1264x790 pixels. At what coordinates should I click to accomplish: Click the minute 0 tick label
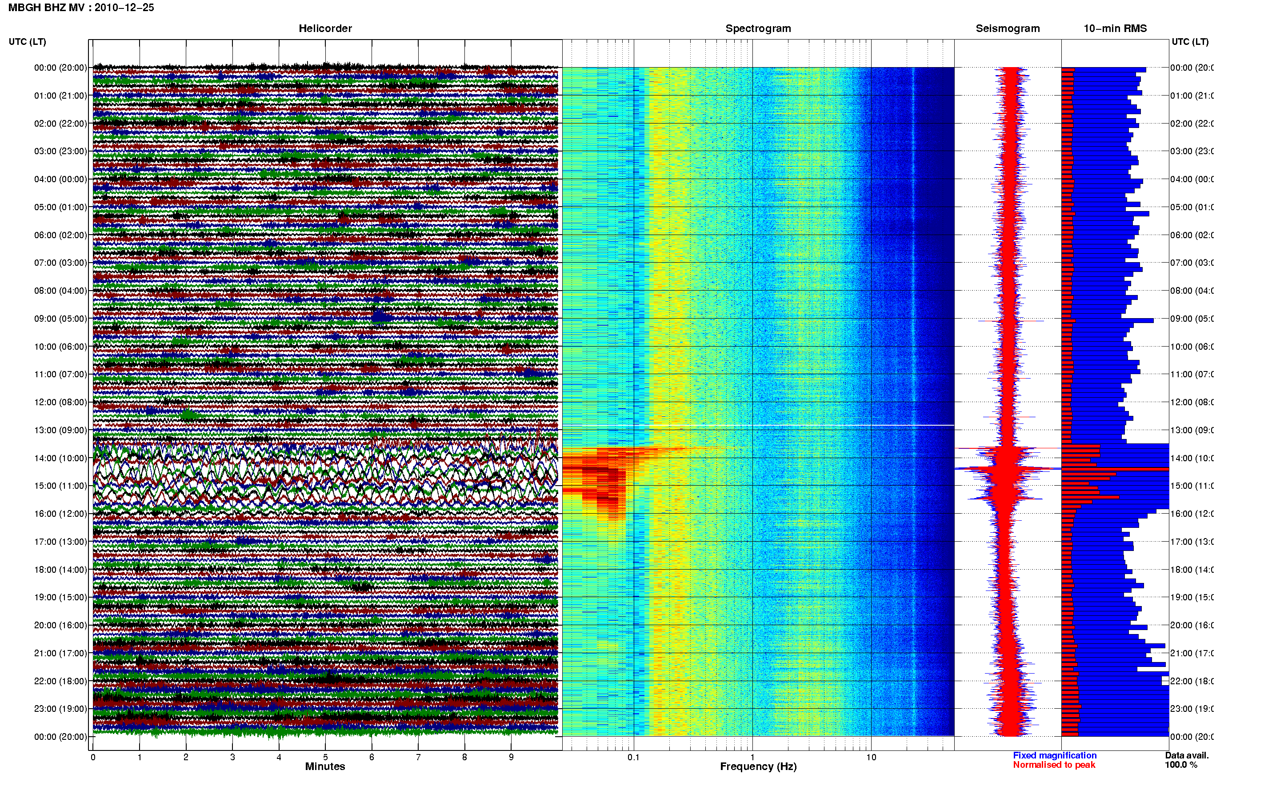click(93, 757)
